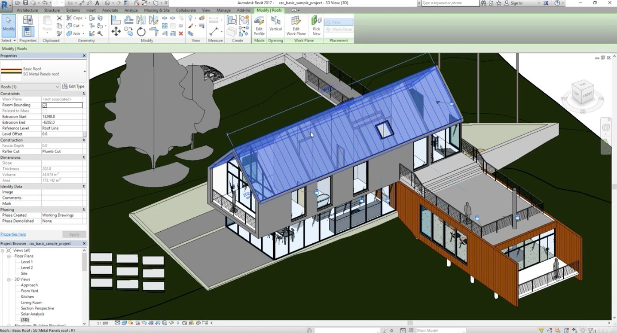Switch to the Massing & Site tab

click(x=156, y=10)
